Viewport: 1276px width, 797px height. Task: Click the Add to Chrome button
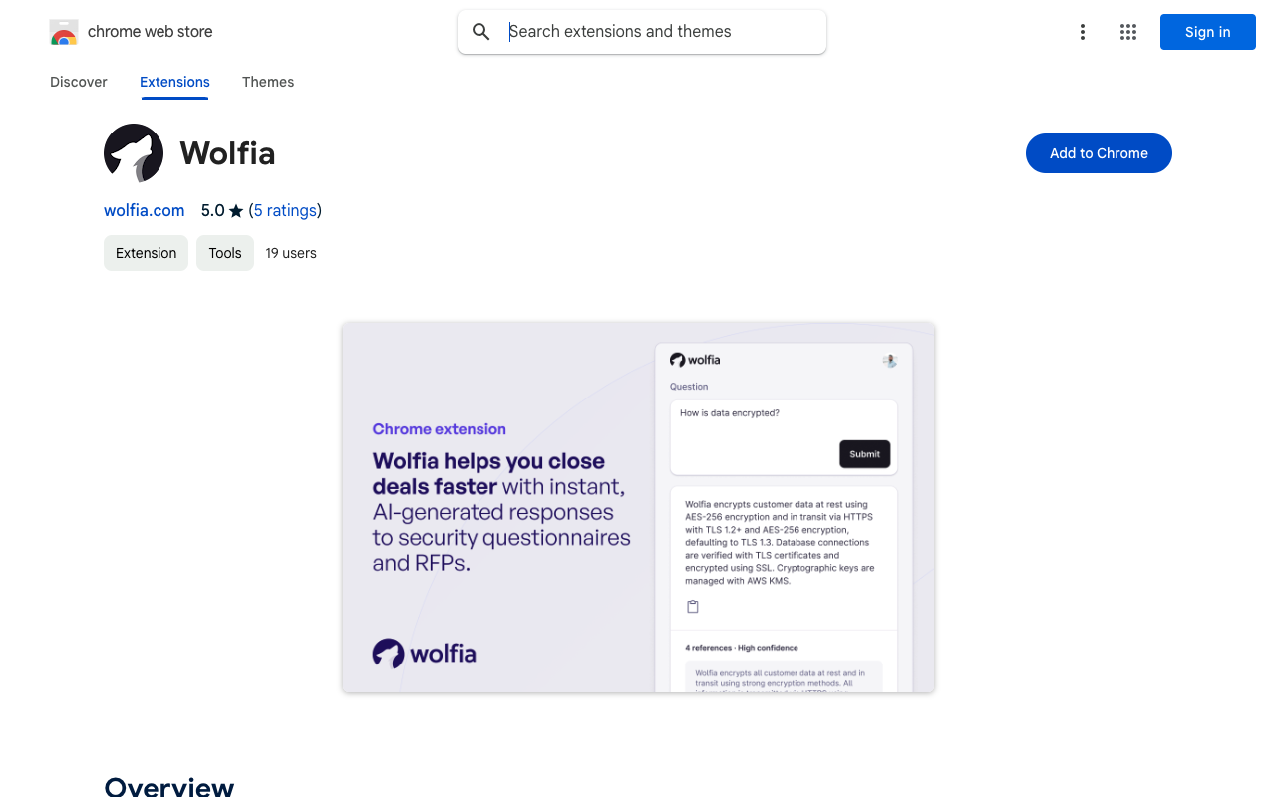1099,153
